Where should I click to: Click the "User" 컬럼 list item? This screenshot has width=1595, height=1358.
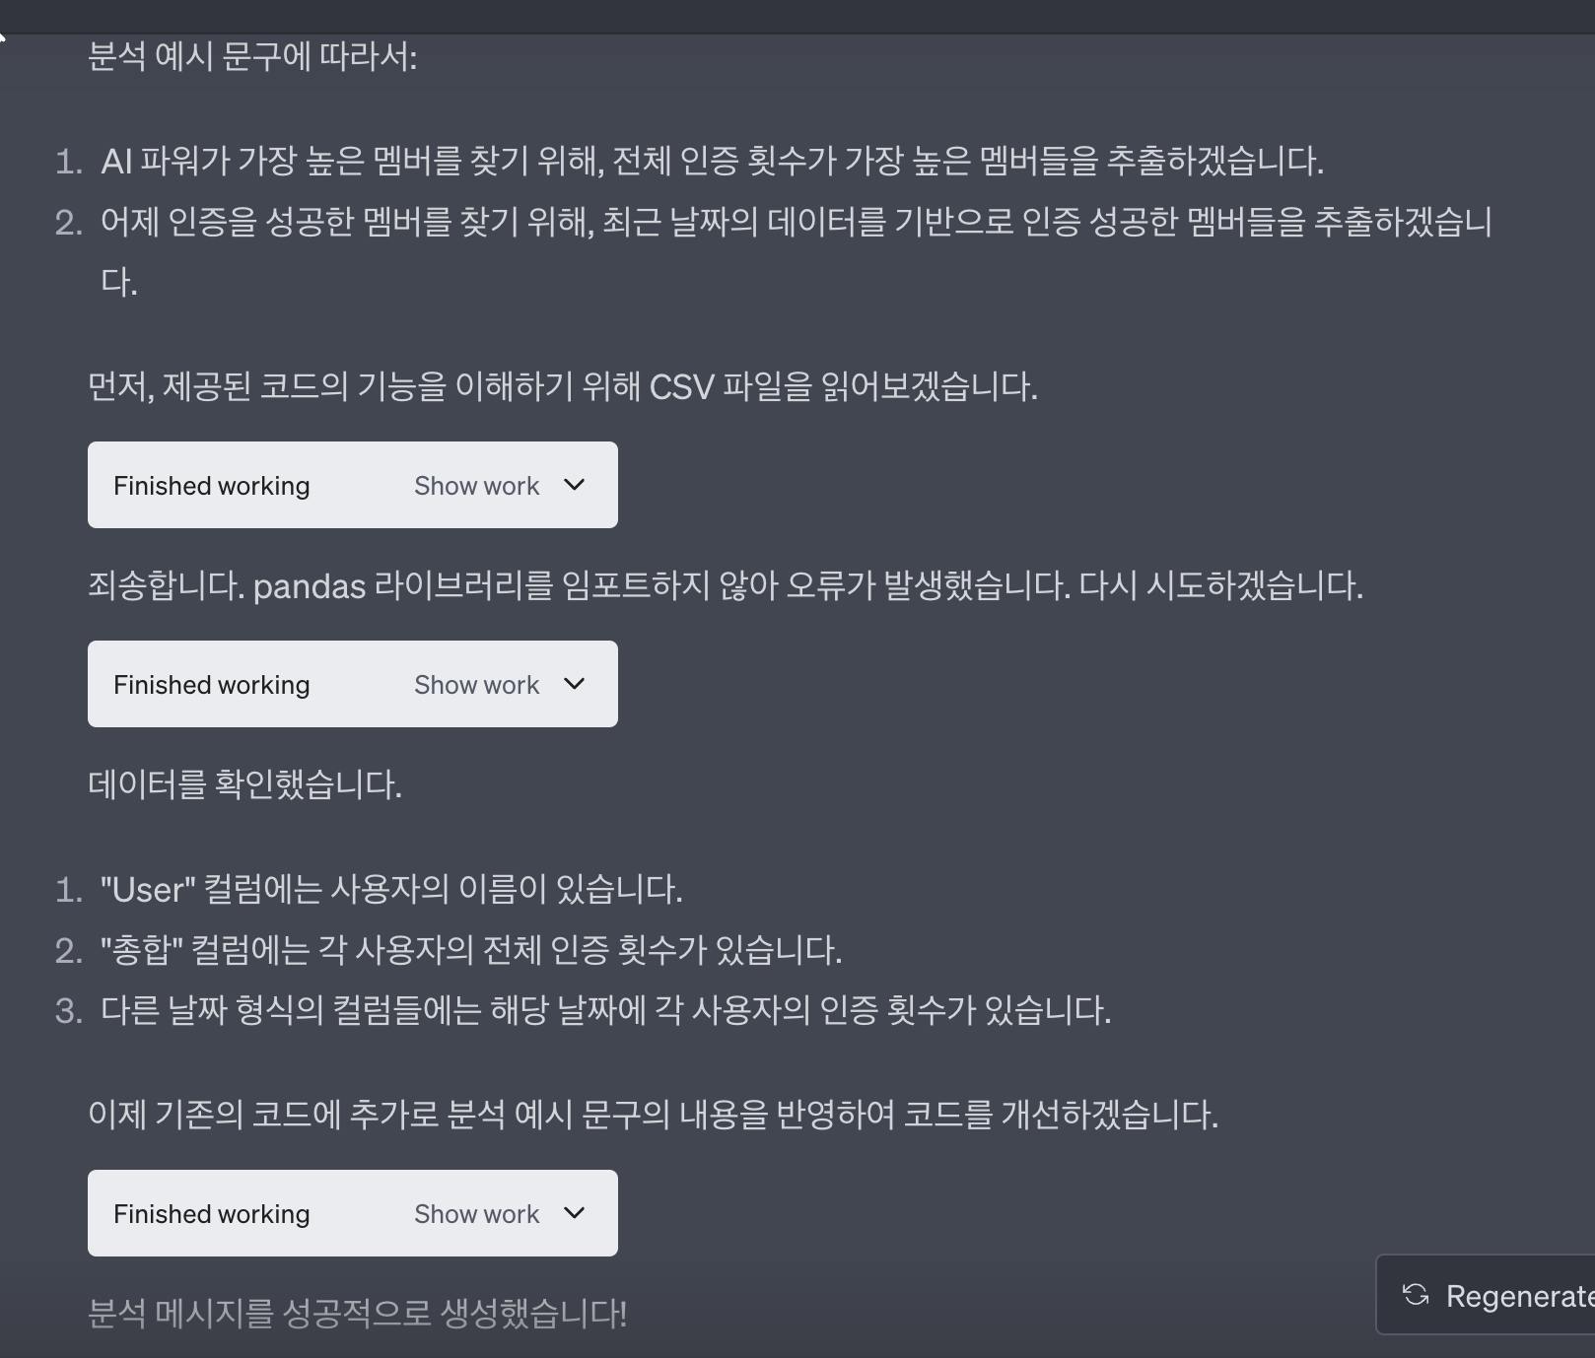click(x=390, y=890)
